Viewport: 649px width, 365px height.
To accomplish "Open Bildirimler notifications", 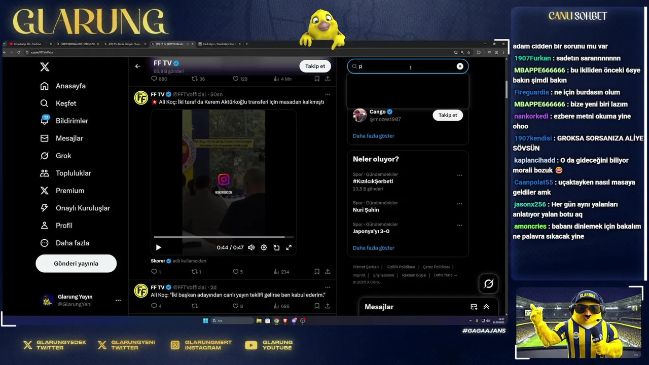I will (64, 121).
